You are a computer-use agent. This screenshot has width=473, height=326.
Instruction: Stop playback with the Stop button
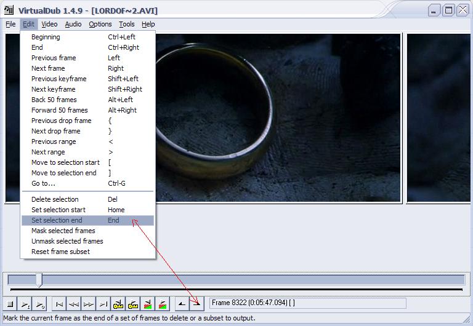[10, 304]
